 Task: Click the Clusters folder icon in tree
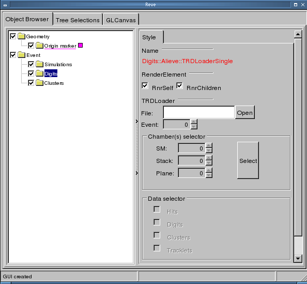[40, 83]
